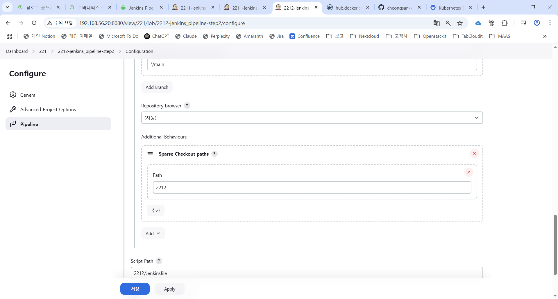Switch to the 쿠버네티스 tab
558x299 pixels.
click(x=90, y=8)
